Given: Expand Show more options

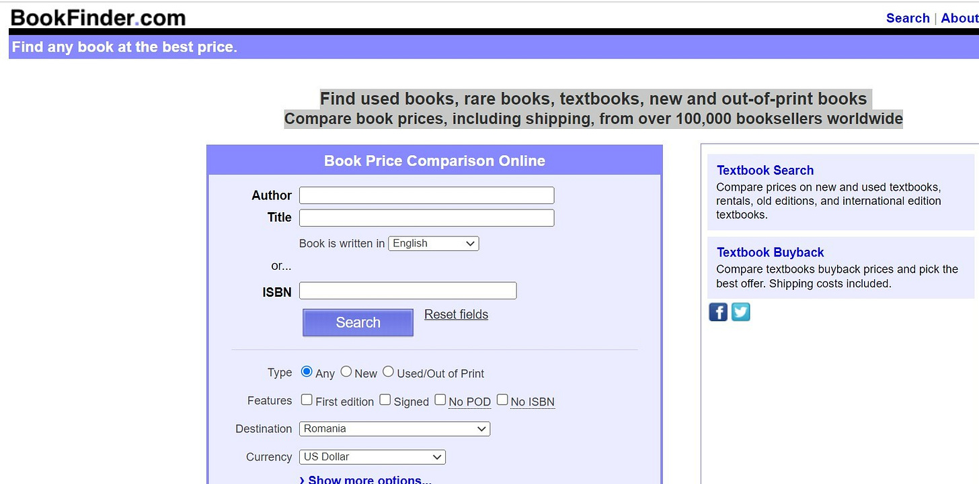Looking at the screenshot, I should [x=365, y=479].
